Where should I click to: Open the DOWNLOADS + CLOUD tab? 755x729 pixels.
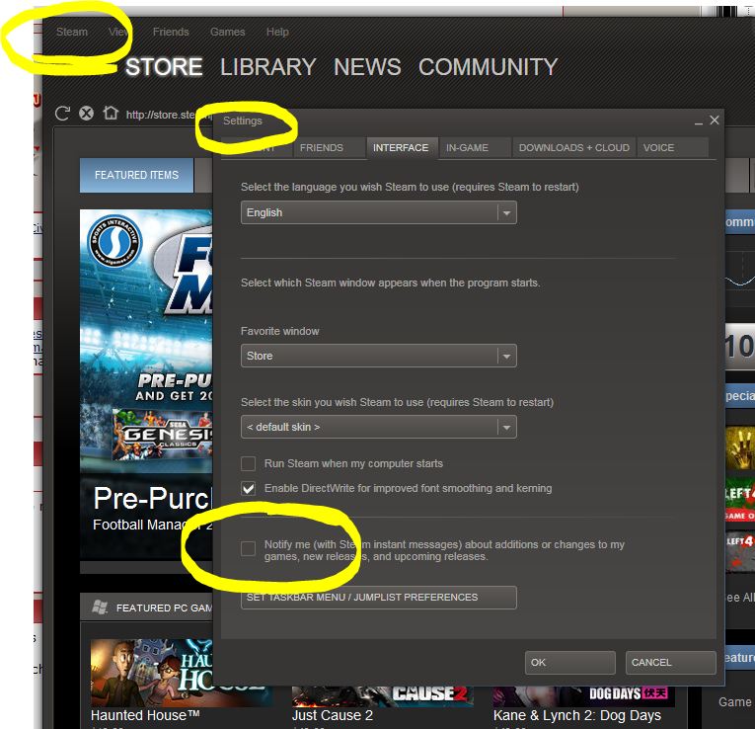coord(574,147)
